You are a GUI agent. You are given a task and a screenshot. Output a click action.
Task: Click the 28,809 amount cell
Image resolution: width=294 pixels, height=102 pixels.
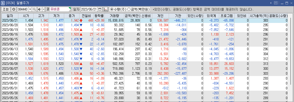click(132, 21)
